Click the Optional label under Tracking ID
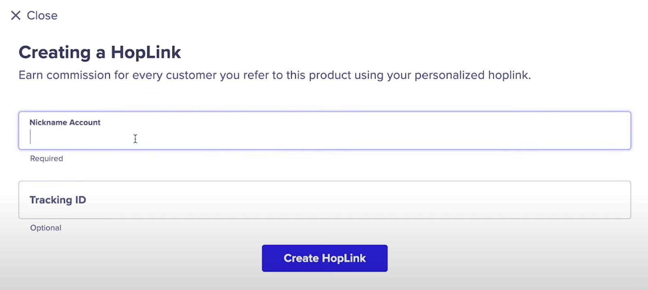 coord(45,227)
